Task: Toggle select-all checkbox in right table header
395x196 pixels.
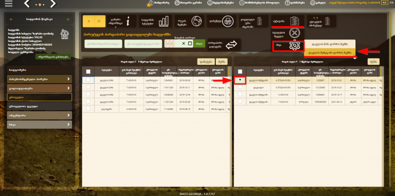Action: click(x=240, y=71)
